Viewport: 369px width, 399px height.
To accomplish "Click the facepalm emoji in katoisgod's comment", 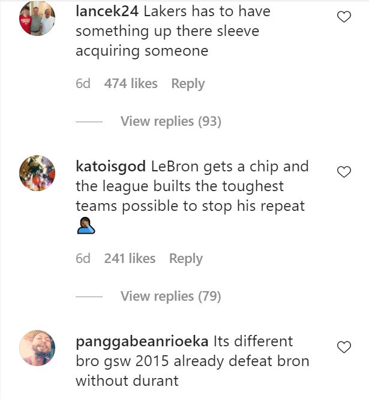I will point(86,226).
